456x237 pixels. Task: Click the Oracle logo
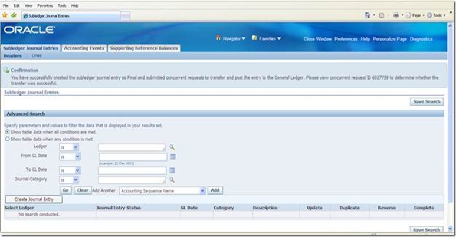point(29,29)
